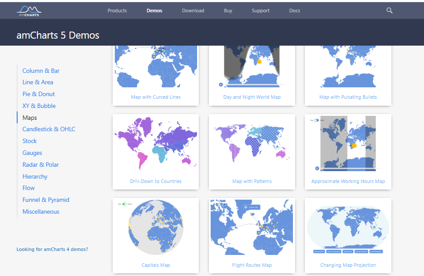This screenshot has width=424, height=276.
Task: Go to the Demos menu item
Action: coord(154,11)
